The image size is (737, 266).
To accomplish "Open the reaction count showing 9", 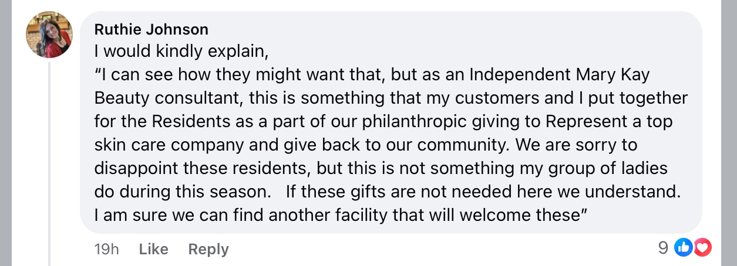I will click(x=663, y=248).
